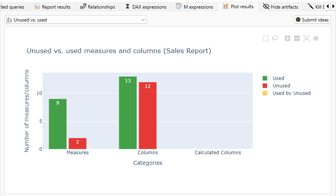Click the red Unused Measures bar showing 2
Image resolution: width=336 pixels, height=196 pixels.
(x=77, y=143)
